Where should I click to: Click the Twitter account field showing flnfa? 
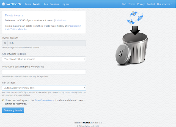(46, 43)
